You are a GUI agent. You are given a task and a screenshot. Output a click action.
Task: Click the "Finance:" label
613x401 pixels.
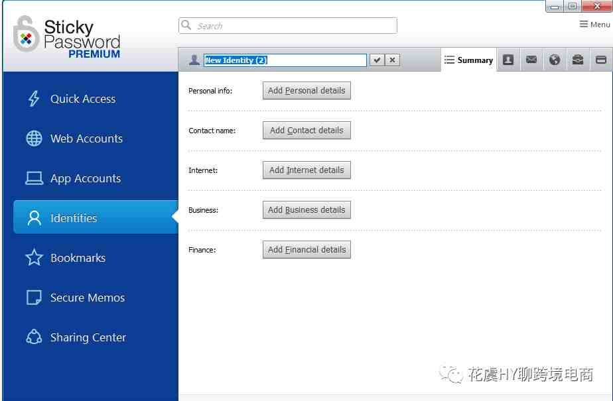(202, 251)
